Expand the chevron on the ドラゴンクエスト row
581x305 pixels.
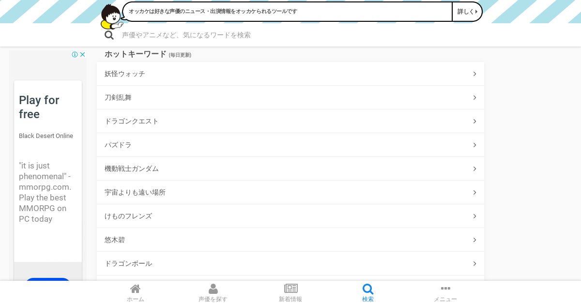coord(474,122)
